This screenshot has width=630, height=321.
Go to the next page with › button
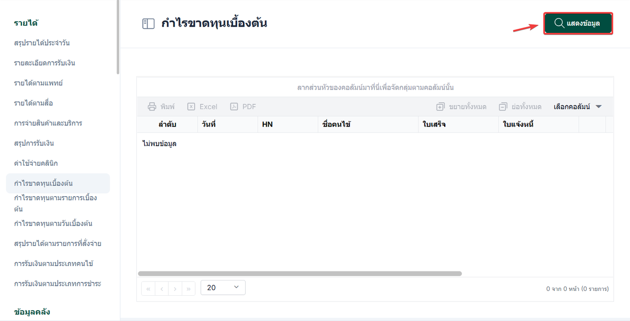tap(175, 289)
